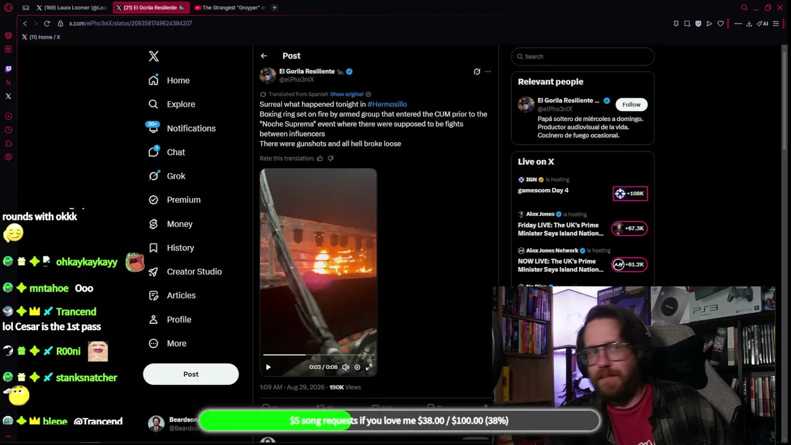791x445 pixels.
Task: Take a snapshot with the capture icon
Action: (x=687, y=23)
